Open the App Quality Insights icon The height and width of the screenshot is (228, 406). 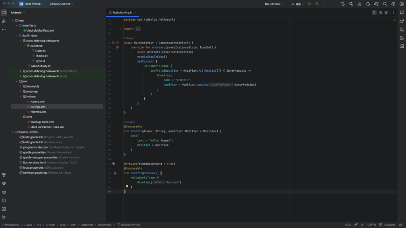click(x=4, y=184)
